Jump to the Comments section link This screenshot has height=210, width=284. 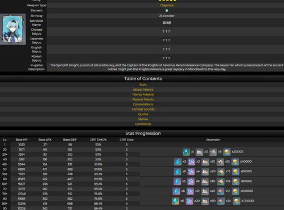point(143,124)
